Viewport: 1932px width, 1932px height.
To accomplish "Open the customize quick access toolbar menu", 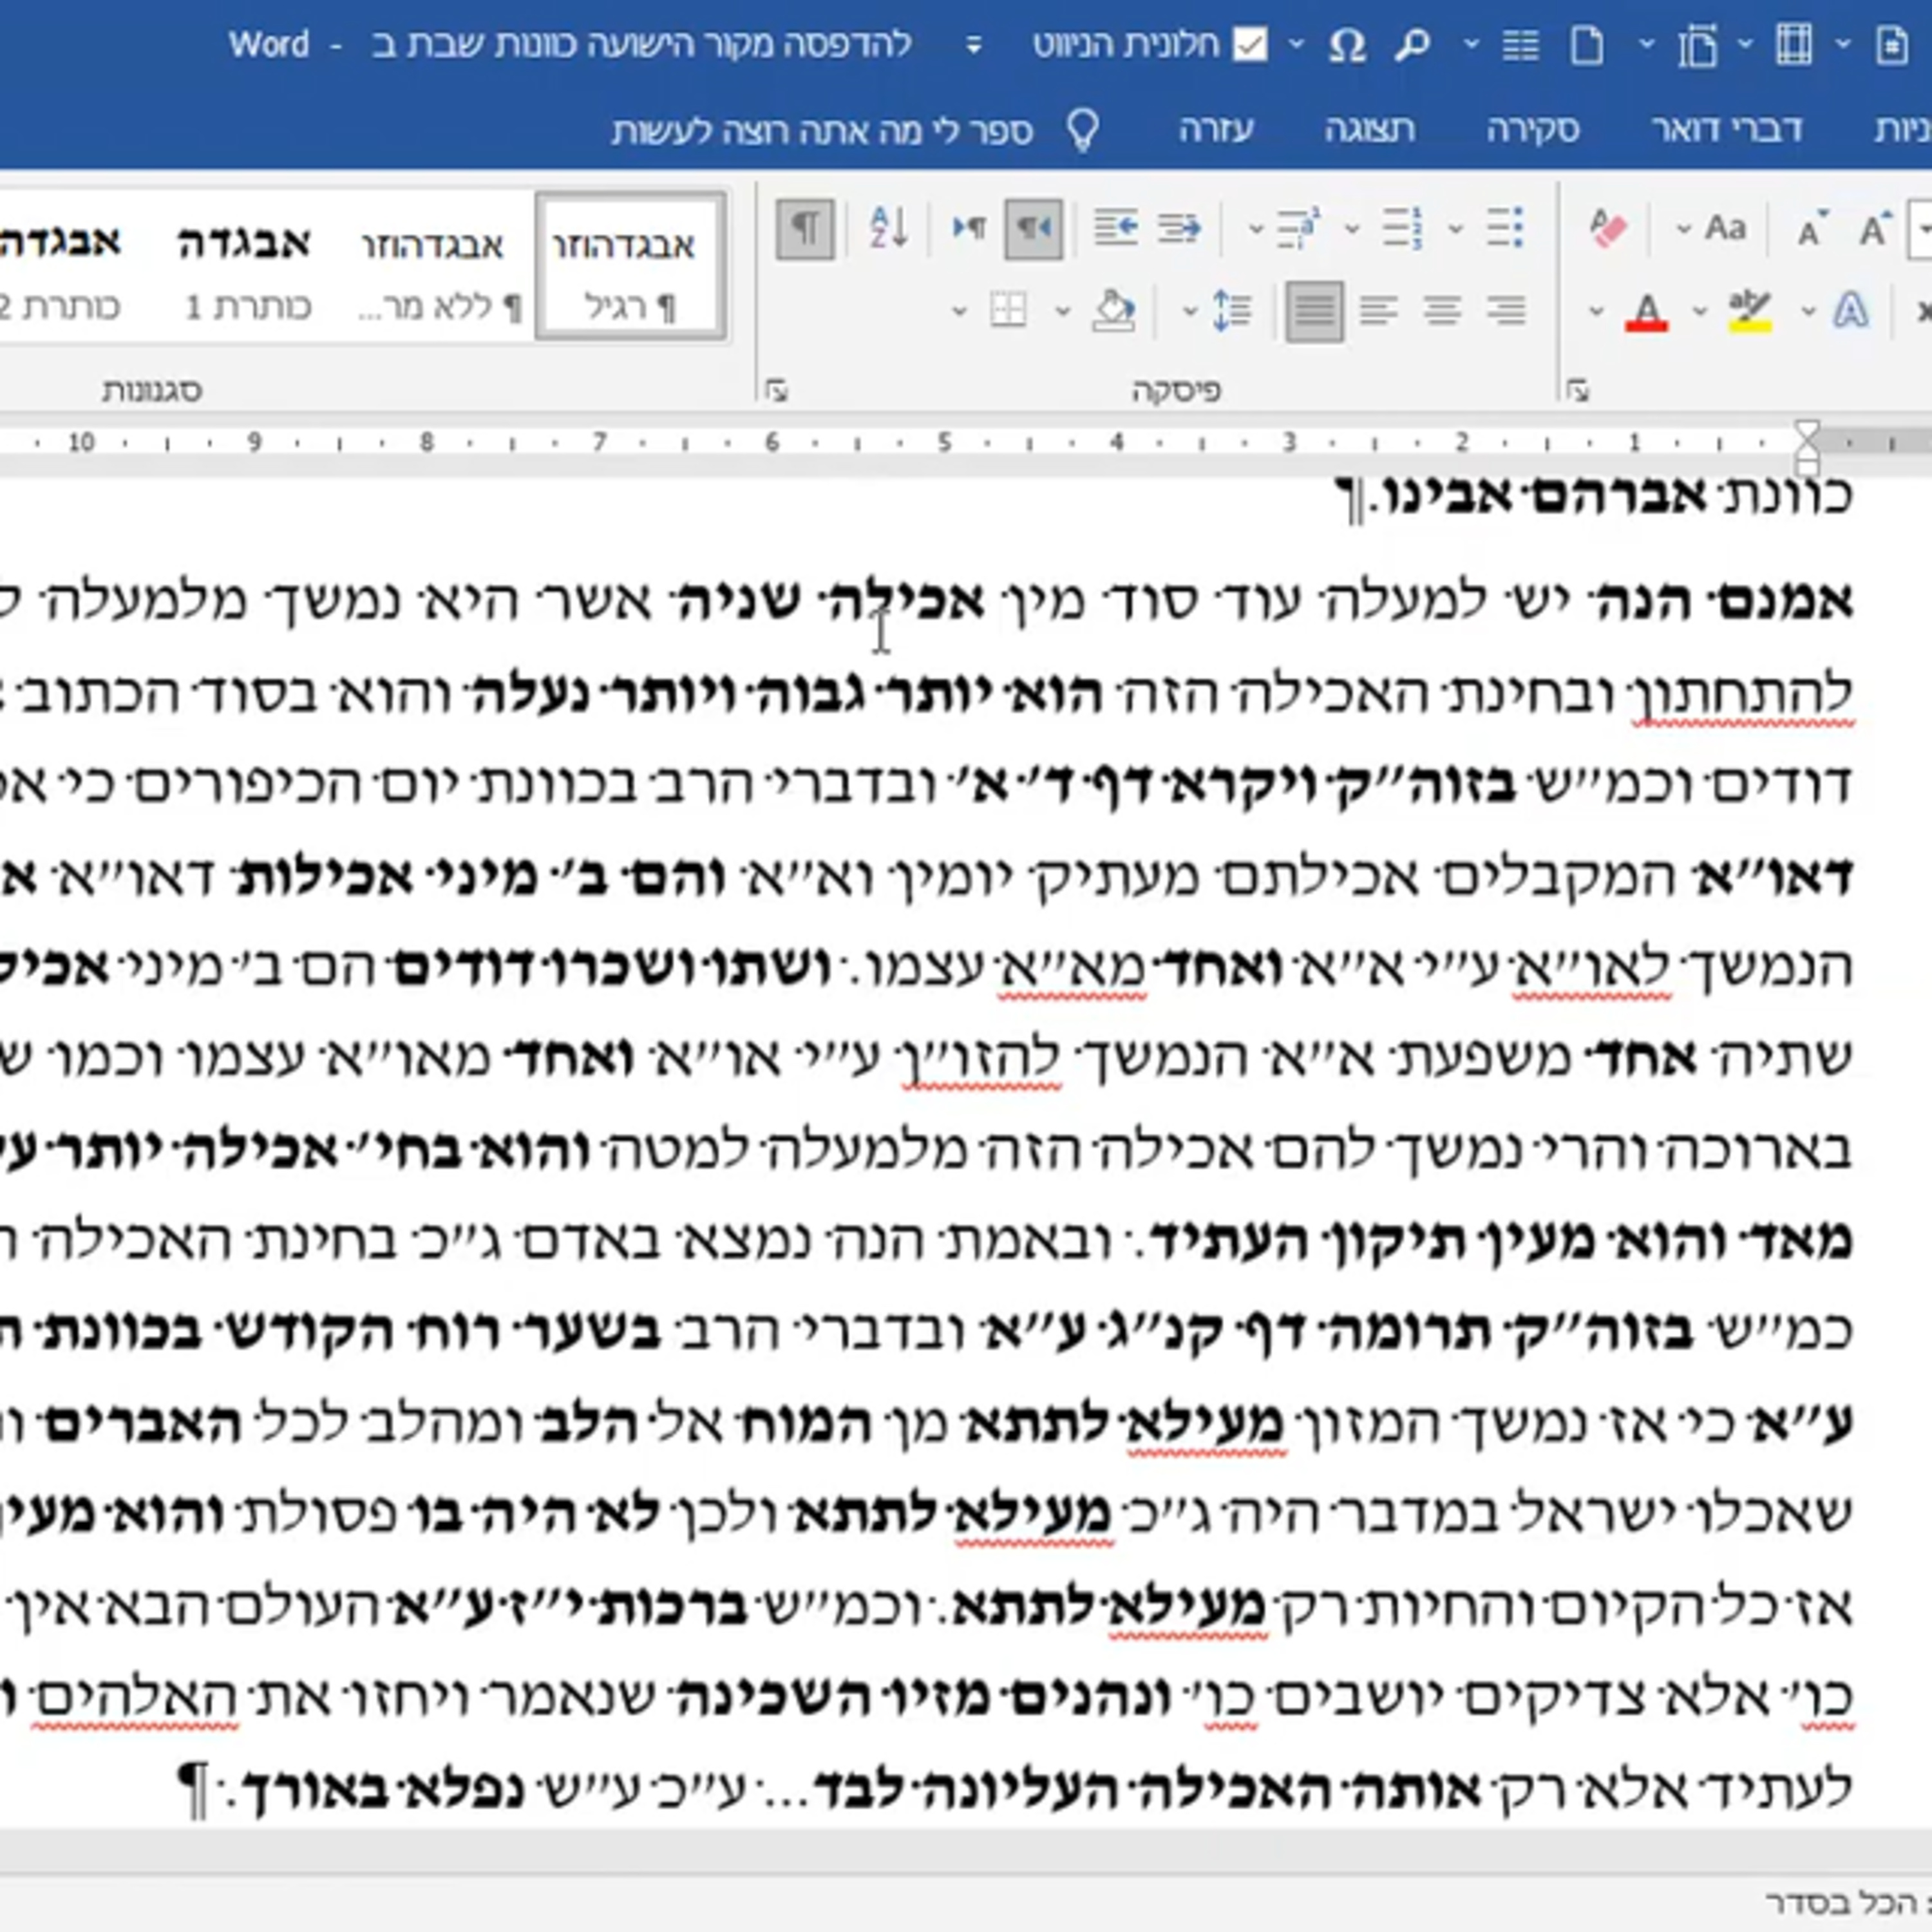I will (x=973, y=45).
